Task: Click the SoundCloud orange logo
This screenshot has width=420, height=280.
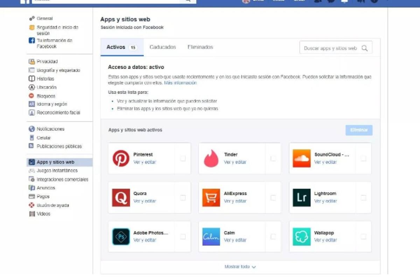Action: [302, 159]
